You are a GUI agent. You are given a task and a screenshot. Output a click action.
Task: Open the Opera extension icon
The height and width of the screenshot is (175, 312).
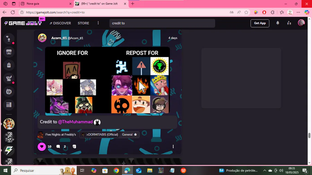[264, 12]
